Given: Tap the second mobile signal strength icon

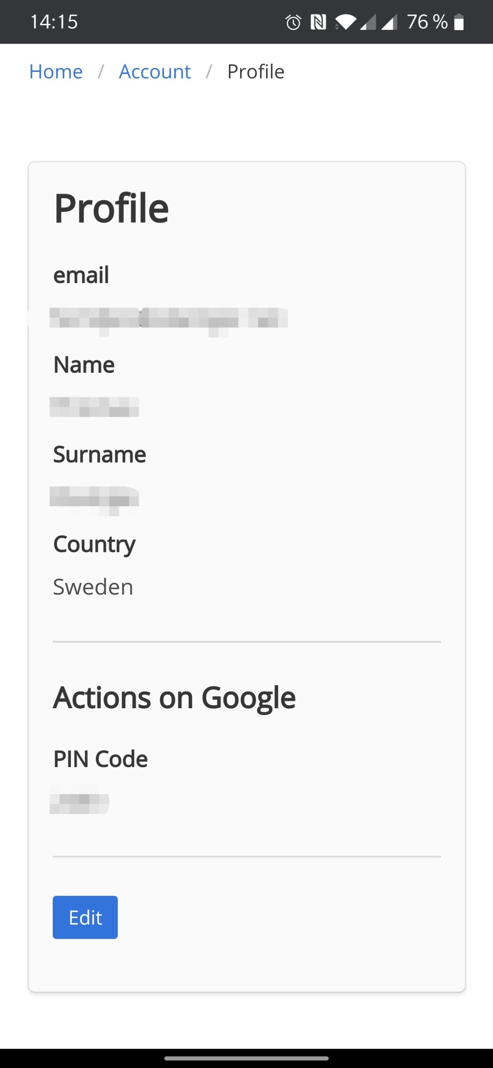Looking at the screenshot, I should pyautogui.click(x=389, y=22).
